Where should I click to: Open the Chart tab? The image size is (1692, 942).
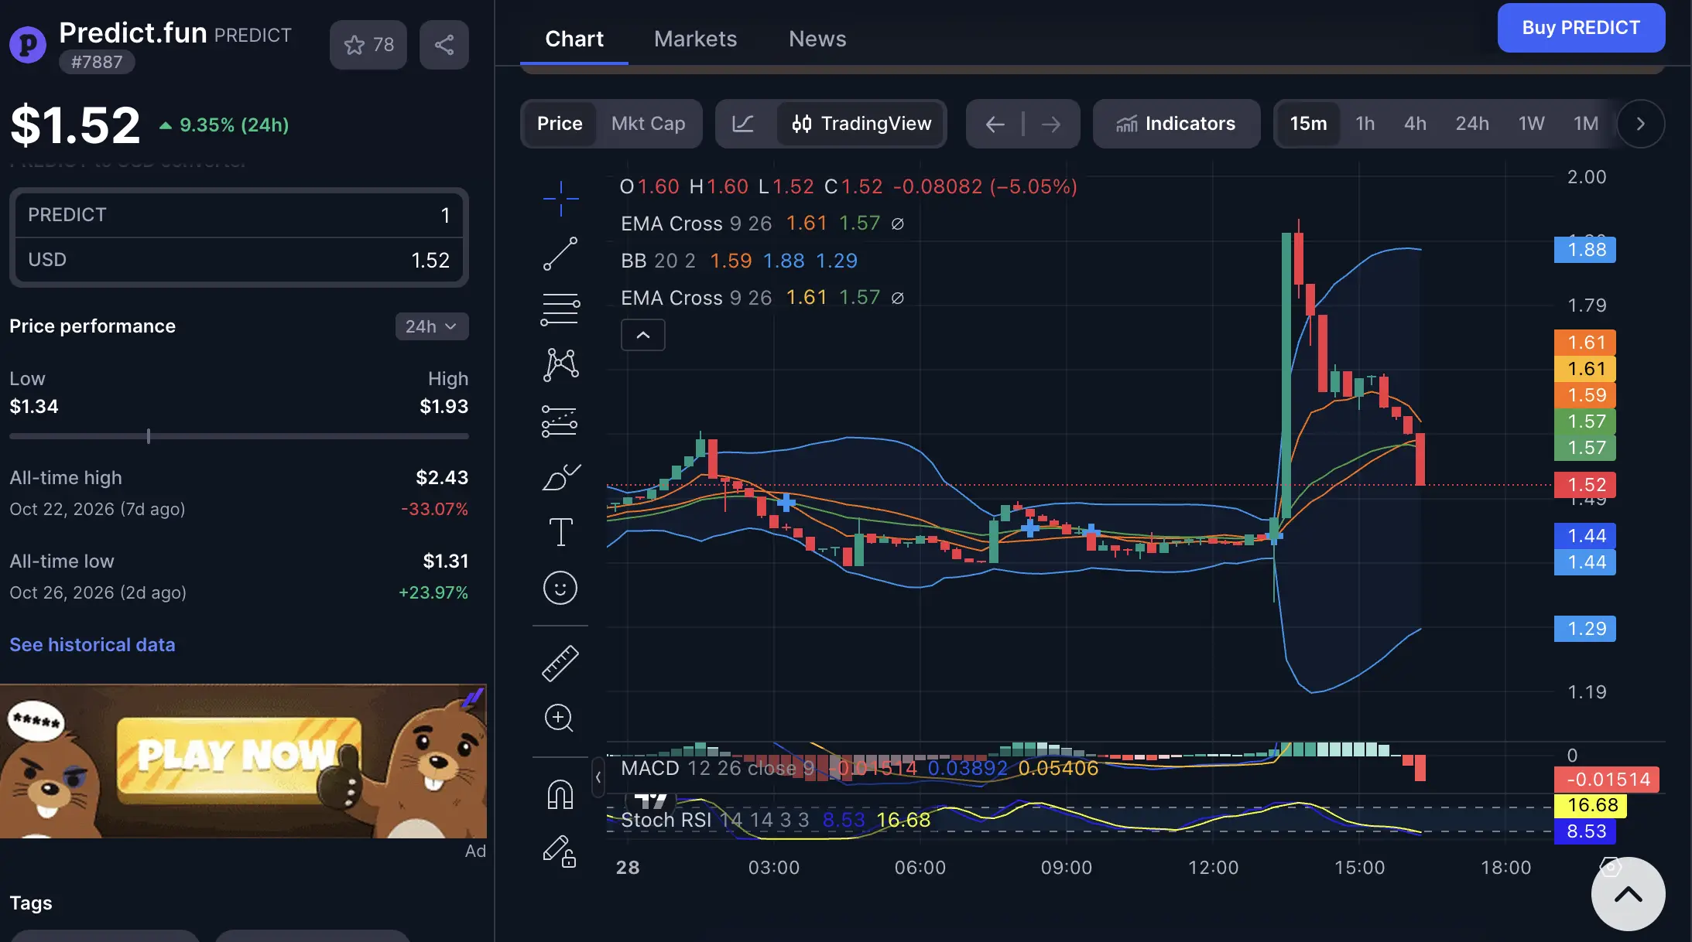coord(574,39)
